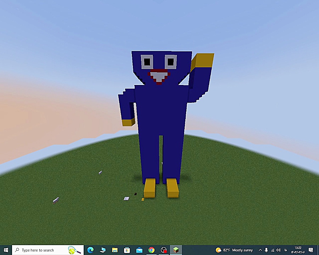Screen dimensions: 319x255
Task: Click the 'Mostly sunny' weather text
Action: coord(242,250)
